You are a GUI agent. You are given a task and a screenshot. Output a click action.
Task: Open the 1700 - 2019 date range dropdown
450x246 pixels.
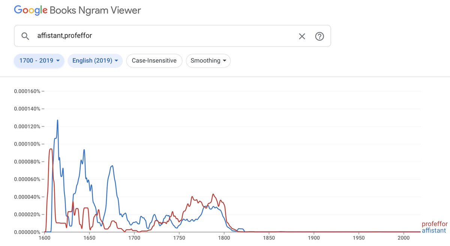[39, 61]
